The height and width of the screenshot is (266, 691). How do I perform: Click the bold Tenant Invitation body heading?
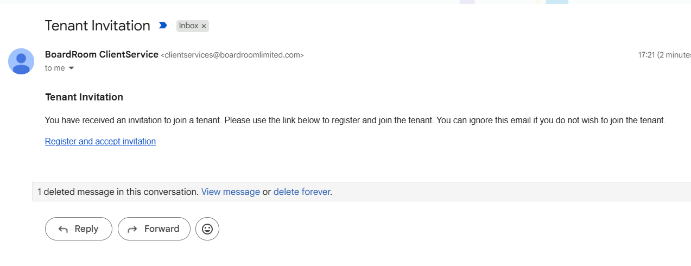point(84,97)
